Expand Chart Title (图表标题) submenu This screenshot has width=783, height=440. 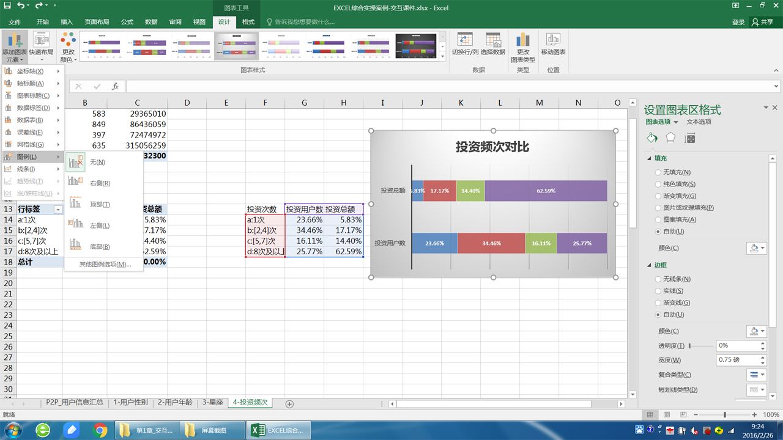point(33,96)
